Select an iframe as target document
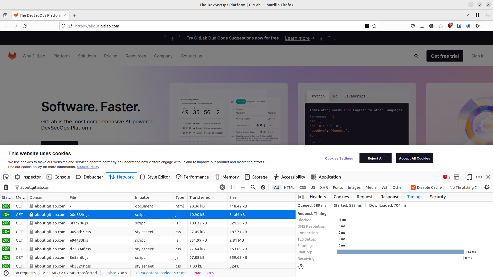The height and width of the screenshot is (277, 493). 457,177
